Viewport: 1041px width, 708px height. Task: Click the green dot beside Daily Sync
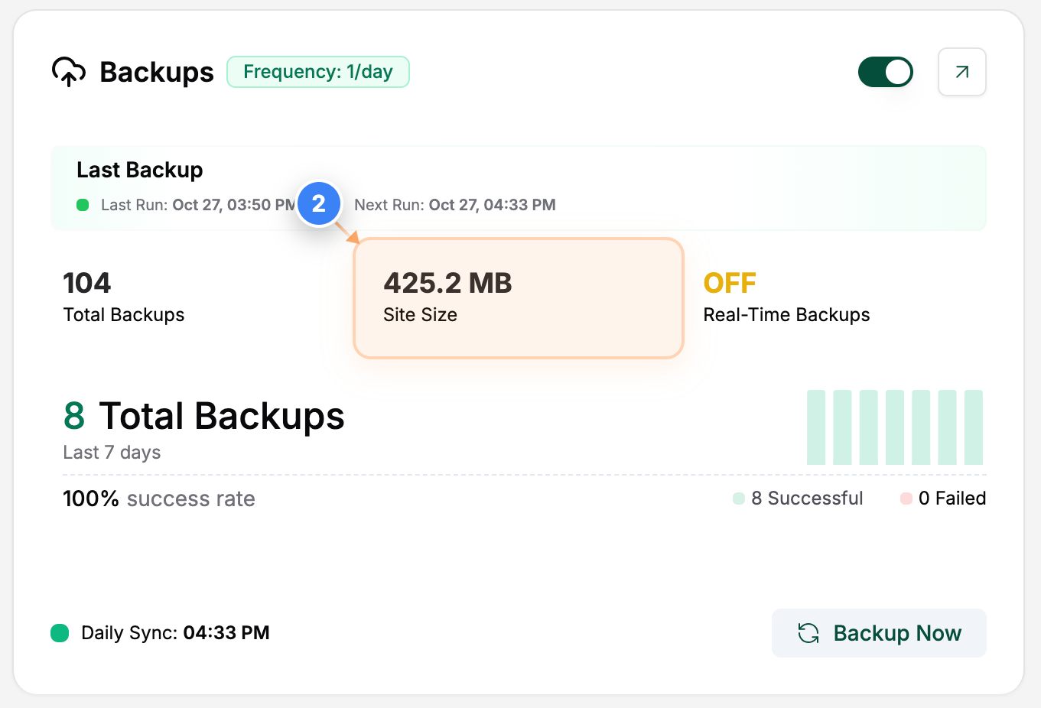59,632
